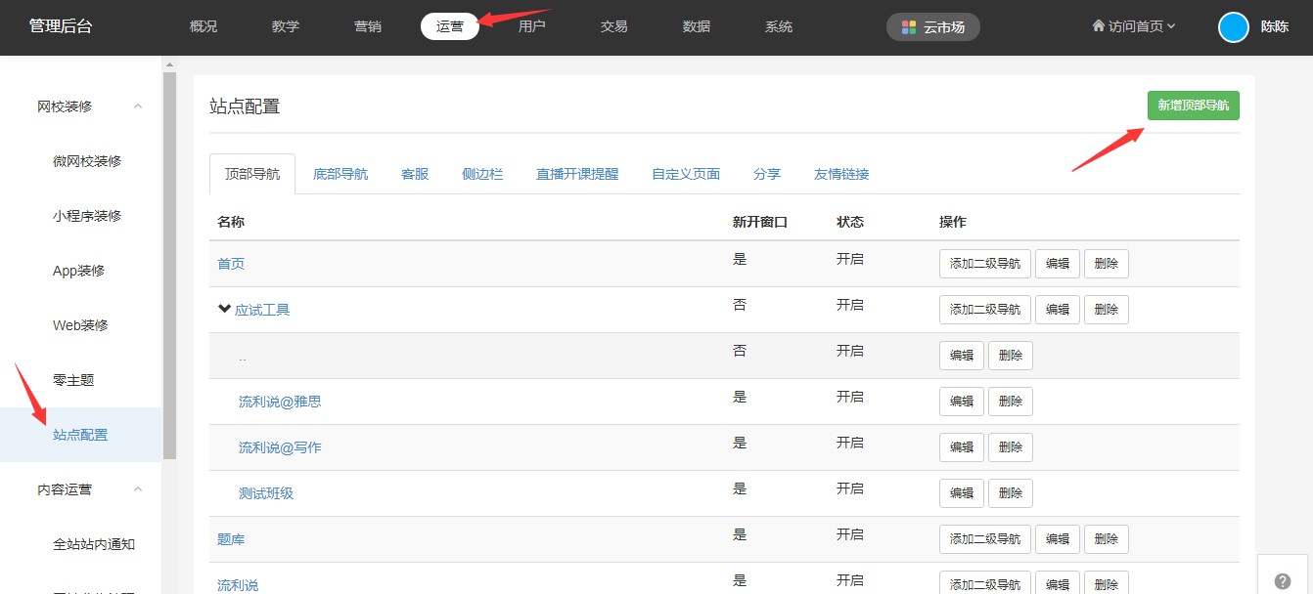Viewport: 1313px width, 594px height.
Task: Collapse the 网校装修 sidebar section
Action: (x=138, y=106)
